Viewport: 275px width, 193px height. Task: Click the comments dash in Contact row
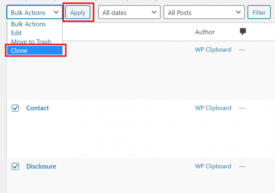[242, 108]
